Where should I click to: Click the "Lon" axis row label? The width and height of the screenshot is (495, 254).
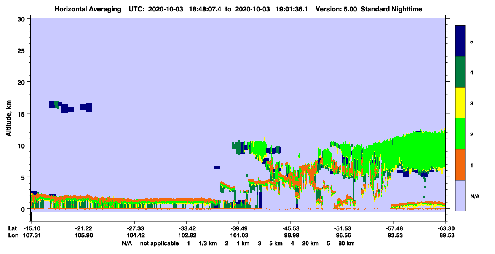[13, 236]
